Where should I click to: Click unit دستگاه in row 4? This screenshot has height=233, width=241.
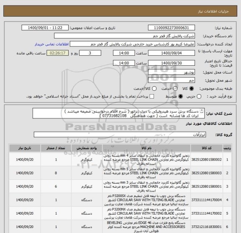point(87,200)
